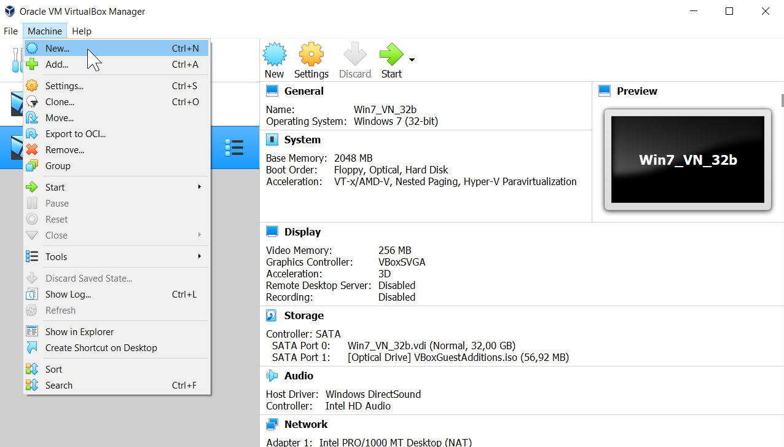Start the VM with the green arrow toolbar icon

click(x=391, y=60)
